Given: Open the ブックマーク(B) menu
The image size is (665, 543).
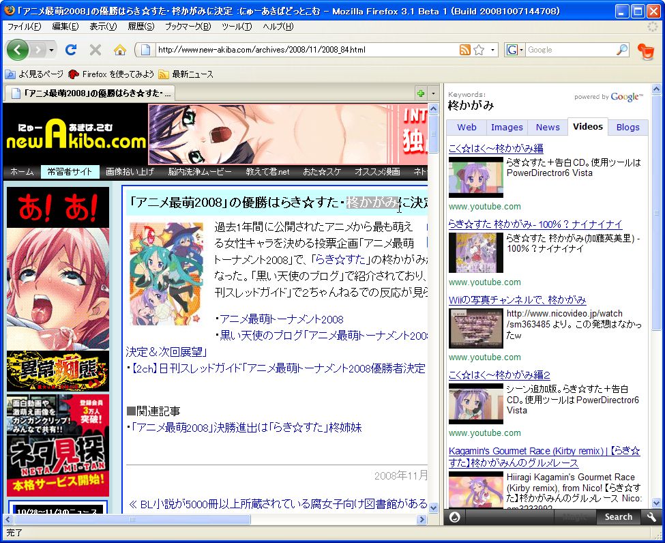Looking at the screenshot, I should (188, 27).
